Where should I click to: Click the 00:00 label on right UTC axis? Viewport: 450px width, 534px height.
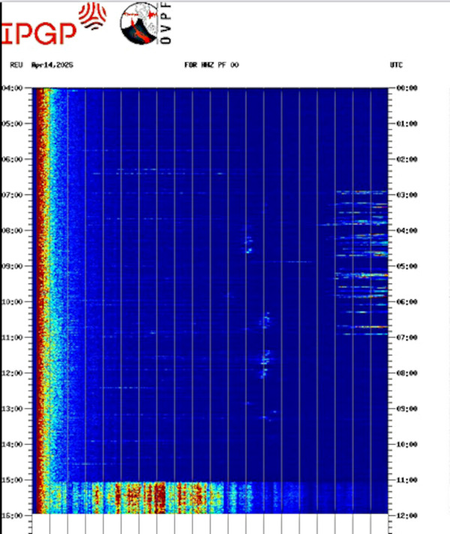406,88
